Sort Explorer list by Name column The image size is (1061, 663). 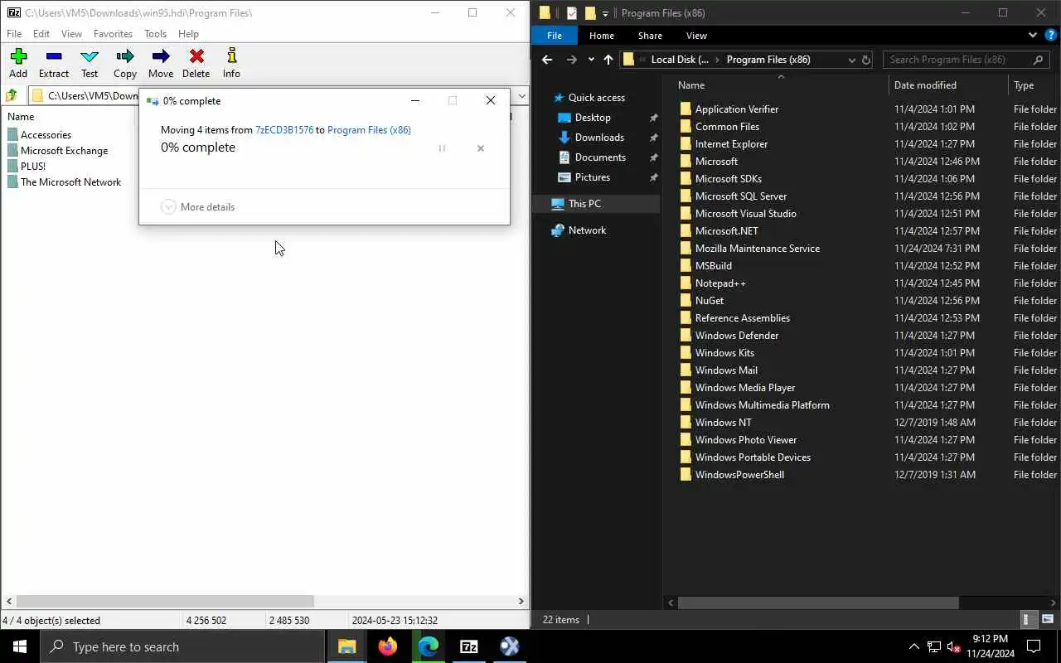[779, 85]
